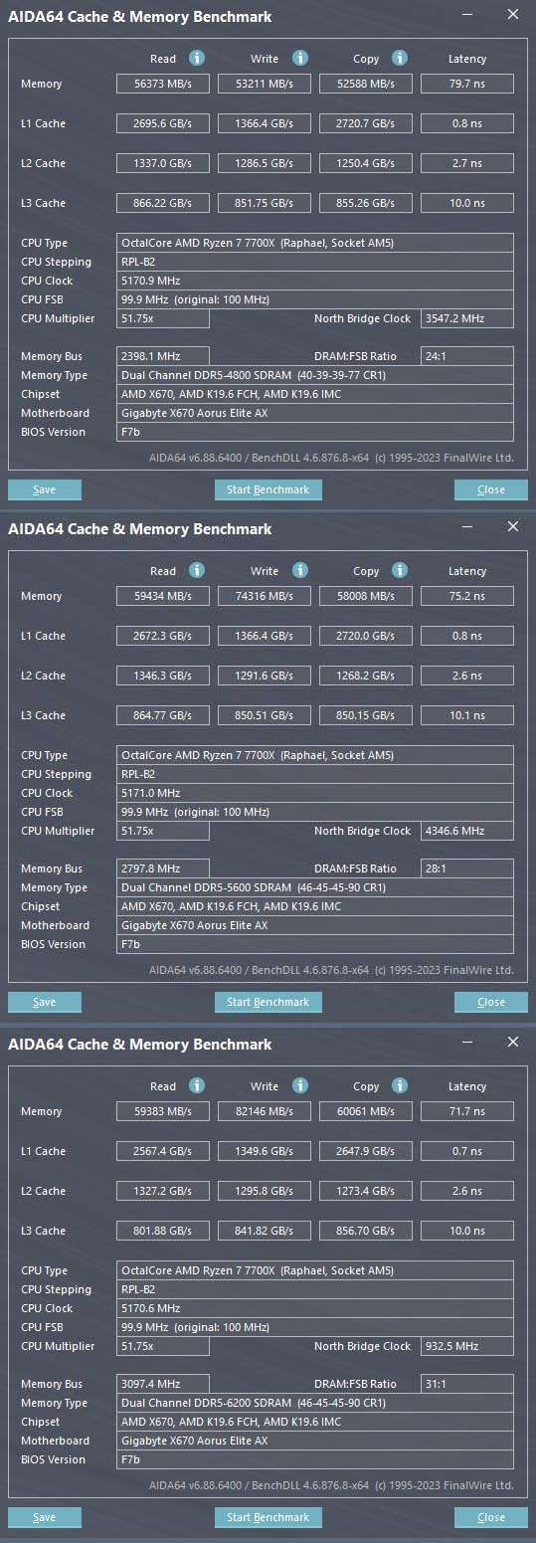This screenshot has width=536, height=1543.
Task: Click Memory Bus value 2797.8 MHz
Action: 163,868
